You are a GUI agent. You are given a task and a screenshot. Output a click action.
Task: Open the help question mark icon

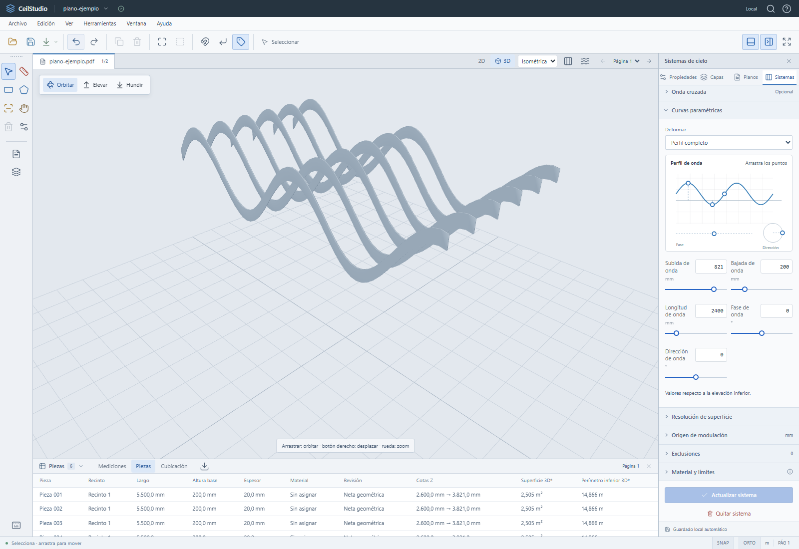(787, 8)
